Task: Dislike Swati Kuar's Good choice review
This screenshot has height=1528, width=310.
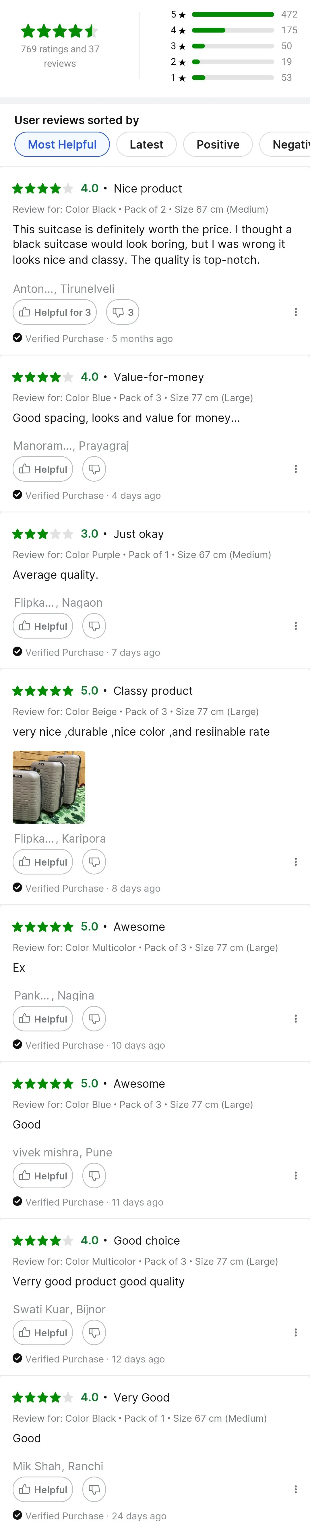Action: (94, 1332)
